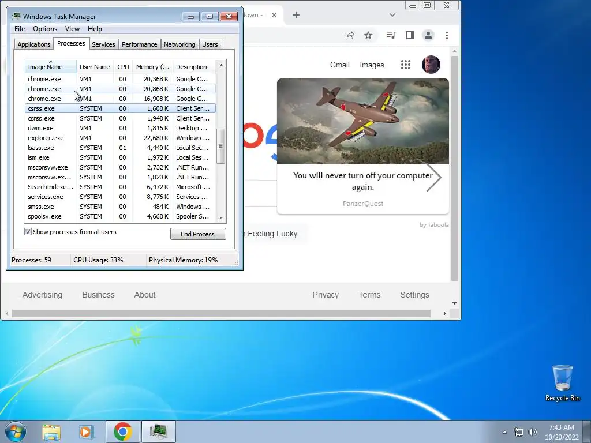Show hidden tray icons arrow
This screenshot has height=443, width=591.
tap(504, 432)
